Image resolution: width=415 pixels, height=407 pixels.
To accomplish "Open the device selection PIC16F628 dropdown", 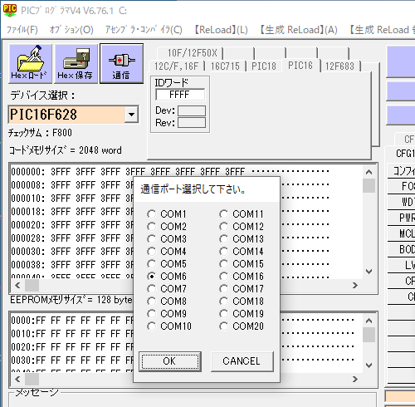I will 131,115.
